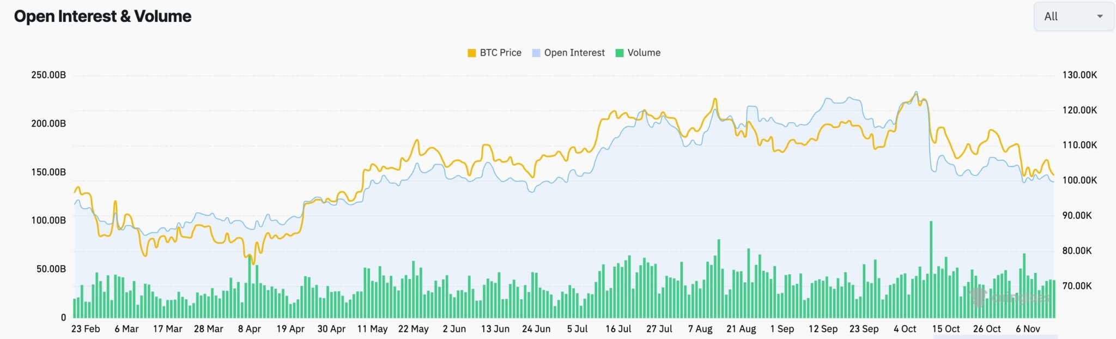Hide the Open Interest series via its label
Viewport: 1116px width, 339px height.
[574, 53]
